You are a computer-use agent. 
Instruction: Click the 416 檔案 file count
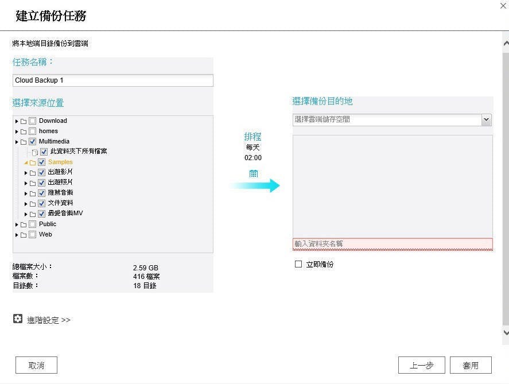tap(146, 277)
